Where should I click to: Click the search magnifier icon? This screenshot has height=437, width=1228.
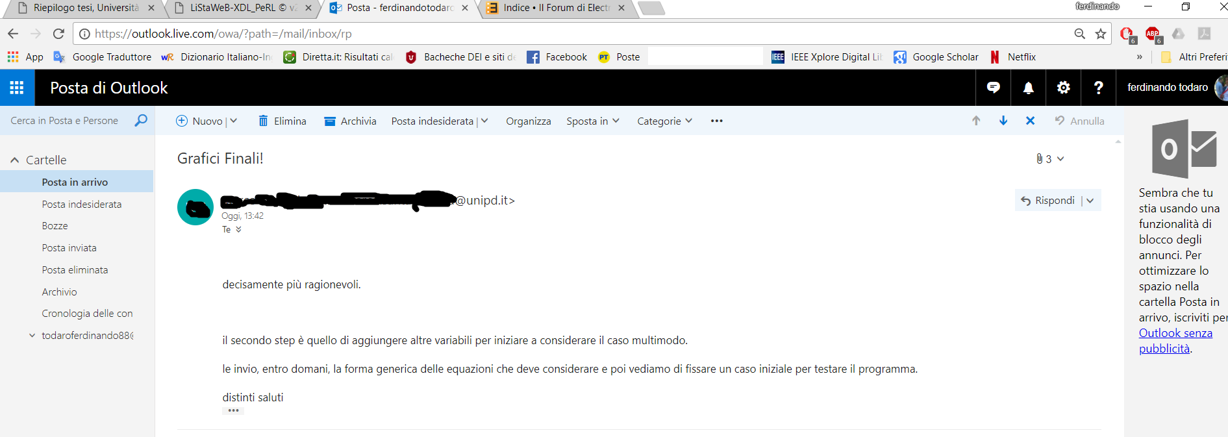tap(141, 121)
